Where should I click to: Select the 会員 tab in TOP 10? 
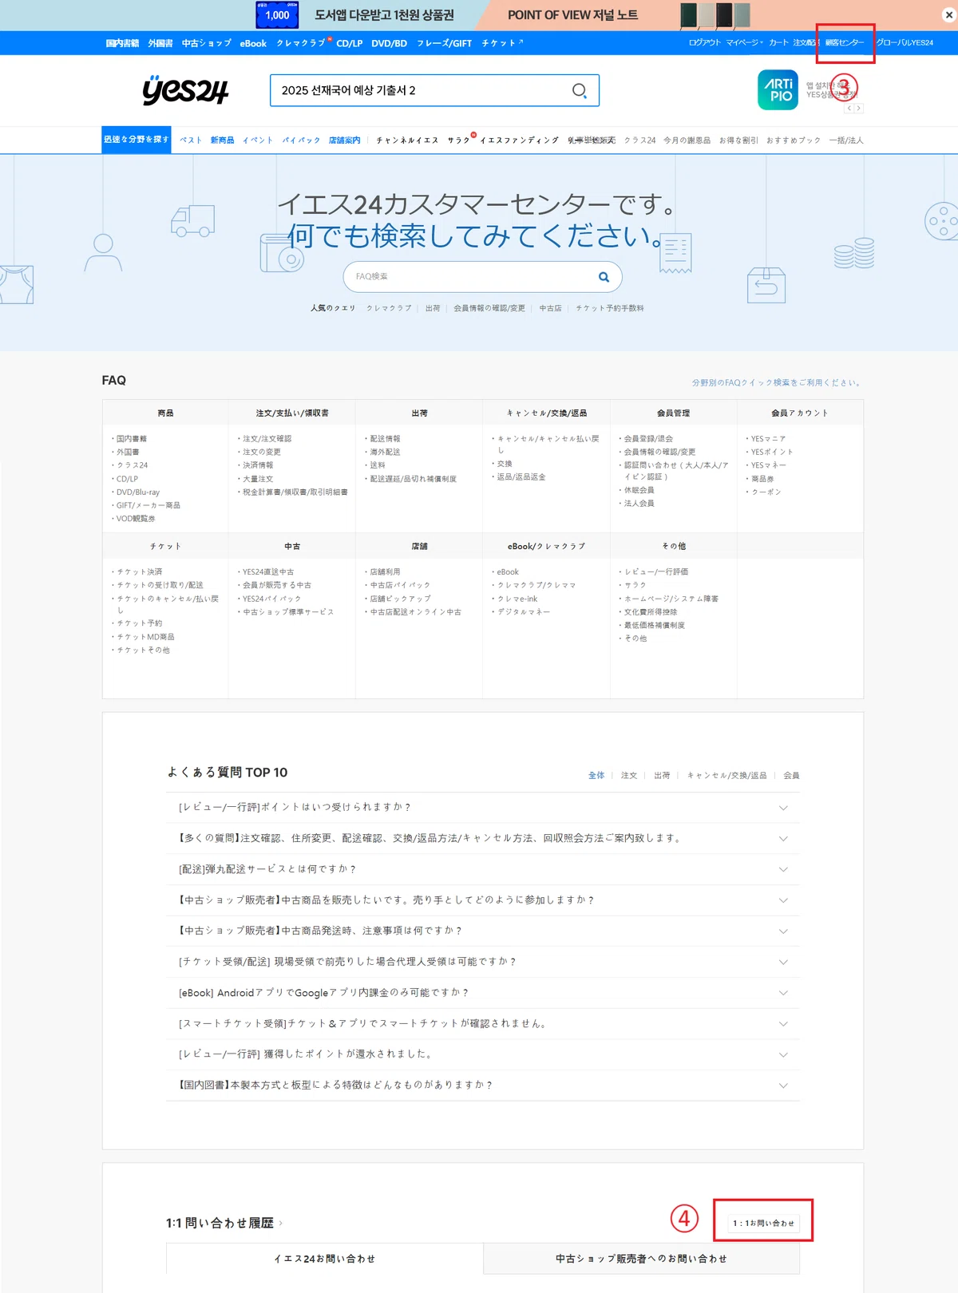click(791, 776)
